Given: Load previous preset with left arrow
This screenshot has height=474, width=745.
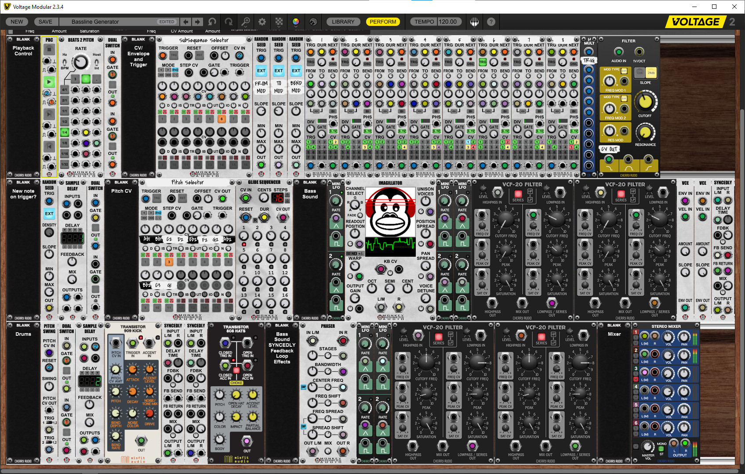Looking at the screenshot, I should tap(186, 22).
